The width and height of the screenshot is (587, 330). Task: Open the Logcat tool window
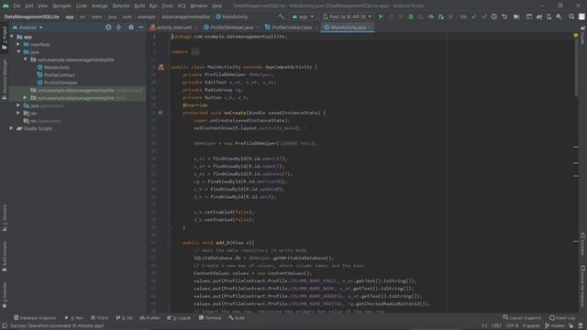pos(179,318)
